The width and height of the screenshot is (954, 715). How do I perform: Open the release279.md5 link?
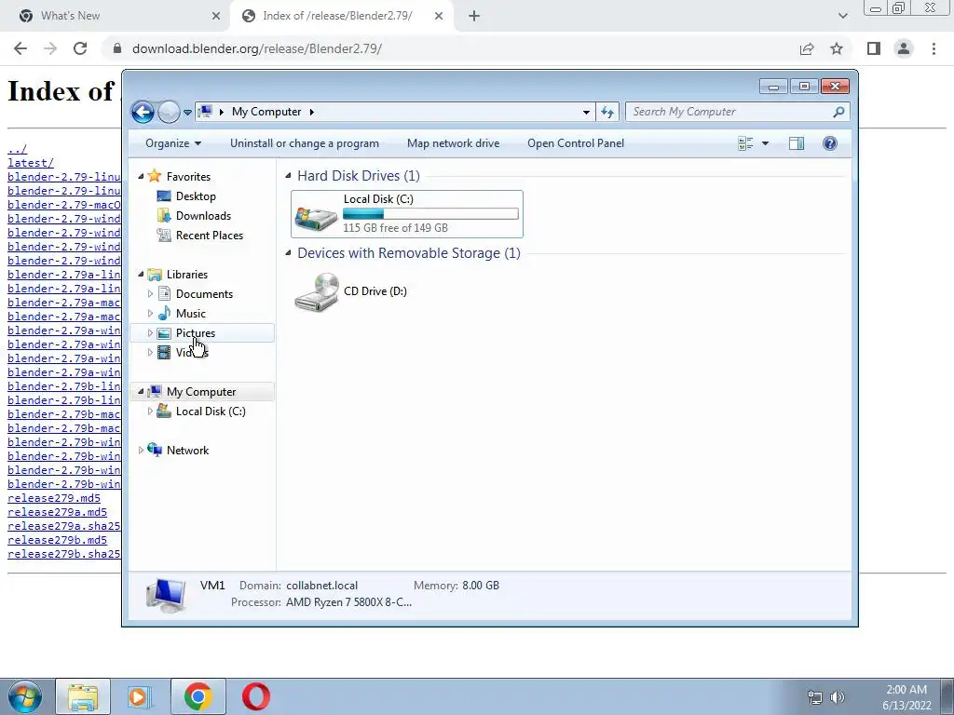point(53,499)
